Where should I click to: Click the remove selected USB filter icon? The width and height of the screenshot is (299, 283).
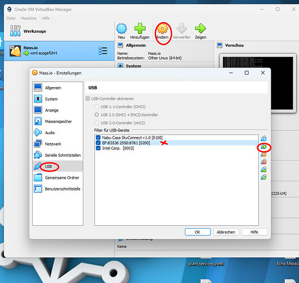[264, 162]
